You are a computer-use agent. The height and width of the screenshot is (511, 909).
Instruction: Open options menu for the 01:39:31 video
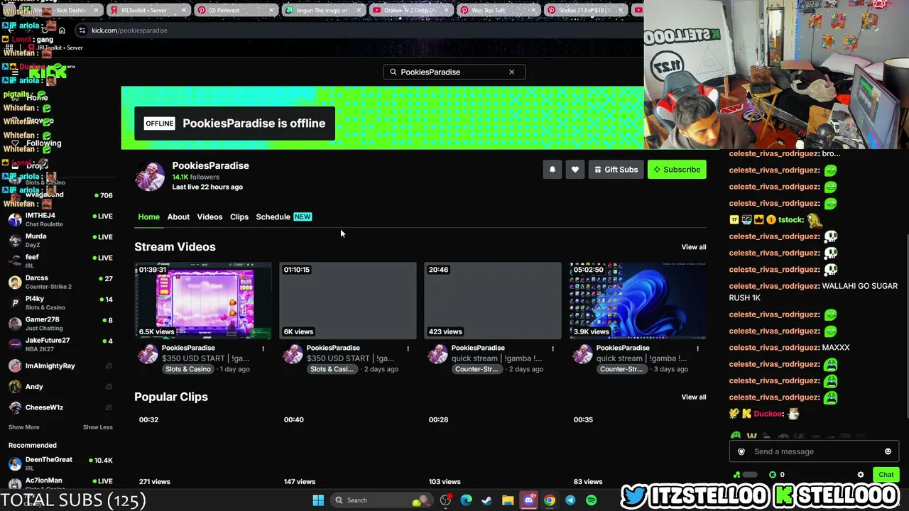[263, 348]
